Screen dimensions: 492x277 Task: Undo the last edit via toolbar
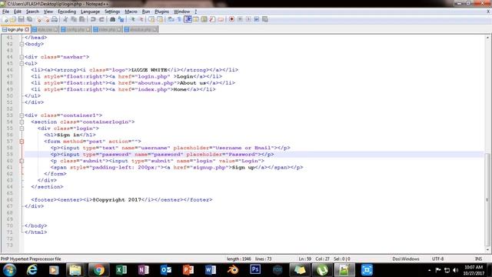point(93,19)
